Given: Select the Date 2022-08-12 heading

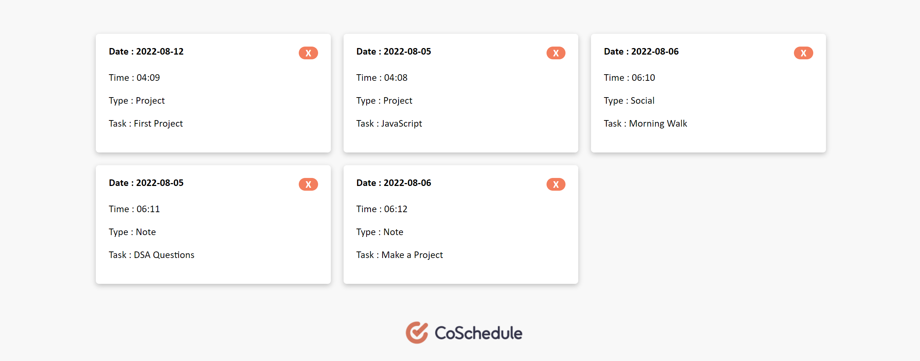Looking at the screenshot, I should pos(146,51).
